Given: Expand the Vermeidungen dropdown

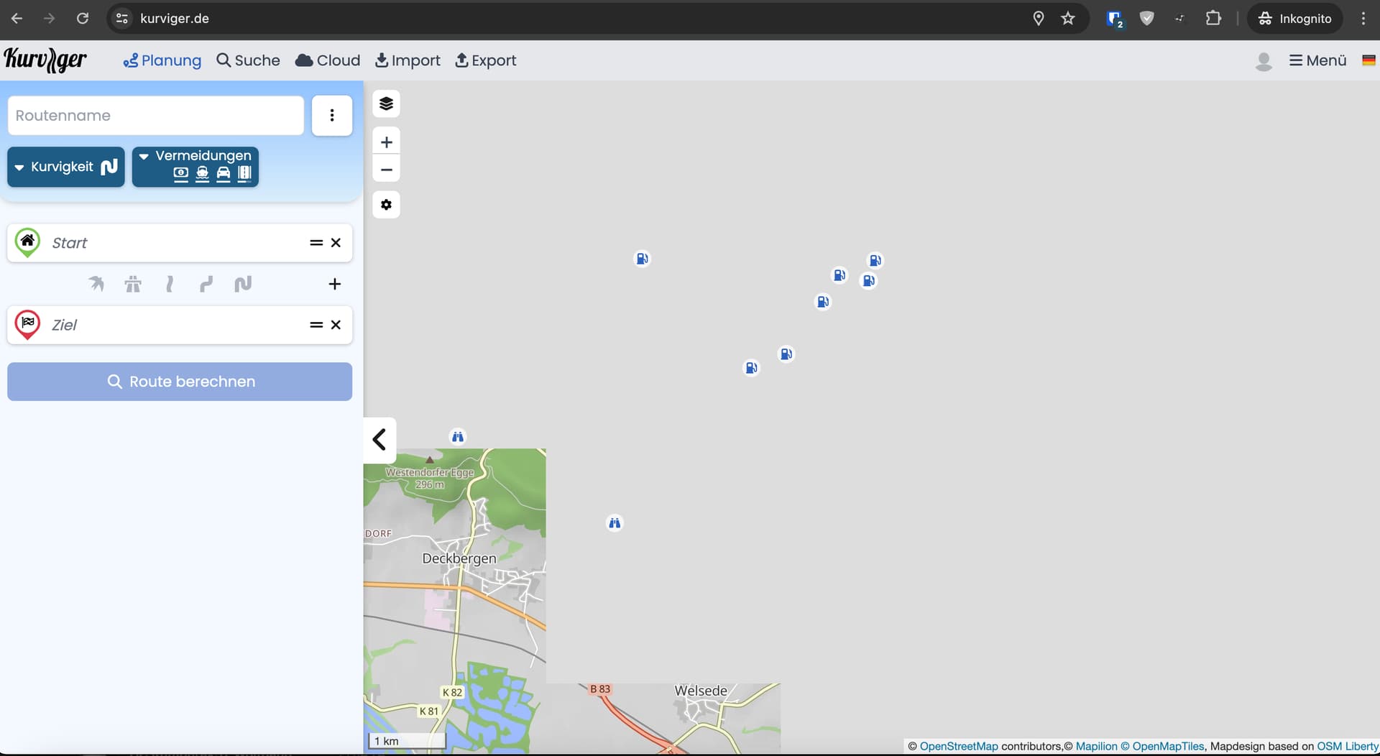Looking at the screenshot, I should pyautogui.click(x=195, y=167).
